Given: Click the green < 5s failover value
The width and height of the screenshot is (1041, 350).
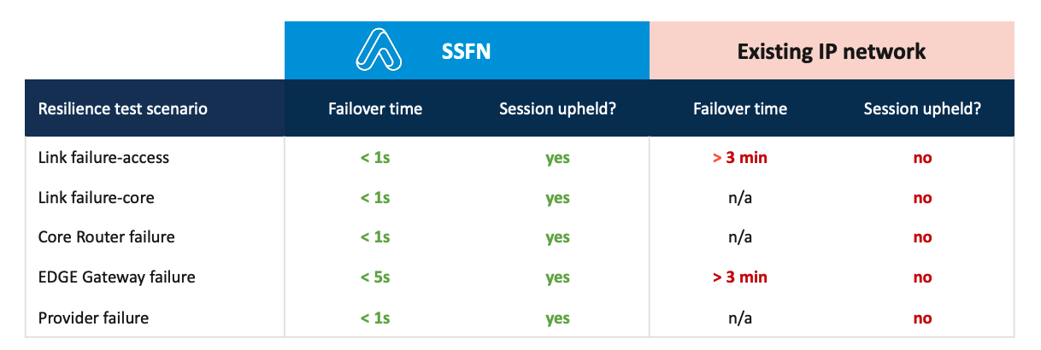Looking at the screenshot, I should pos(375,277).
